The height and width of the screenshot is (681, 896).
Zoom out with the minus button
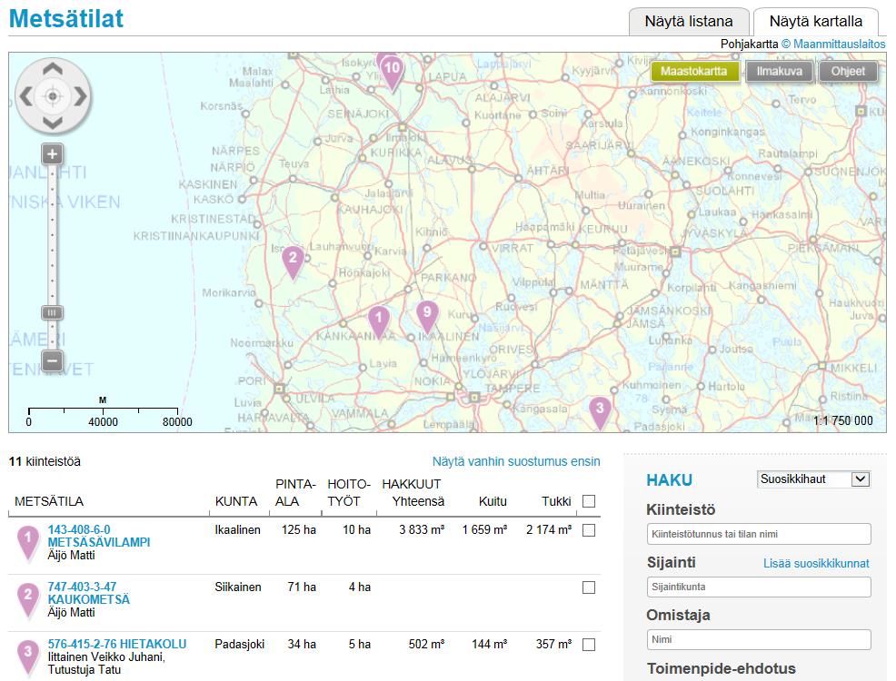(x=52, y=360)
